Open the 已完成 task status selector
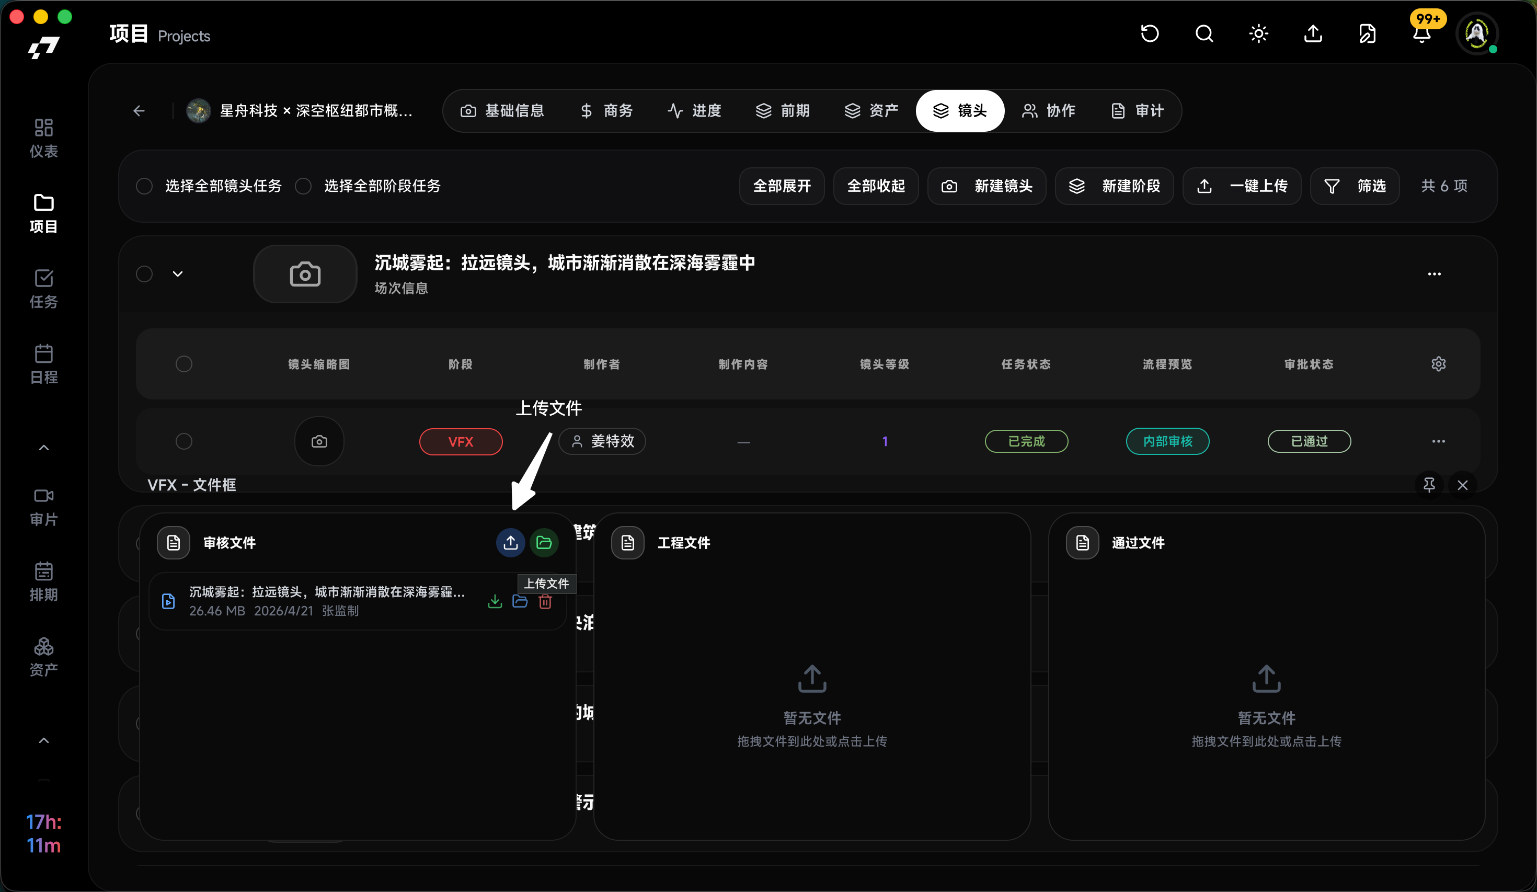 pos(1026,441)
